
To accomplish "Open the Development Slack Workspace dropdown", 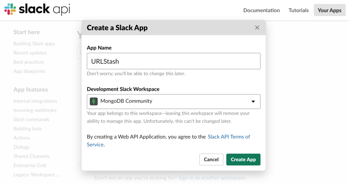I will [174, 101].
